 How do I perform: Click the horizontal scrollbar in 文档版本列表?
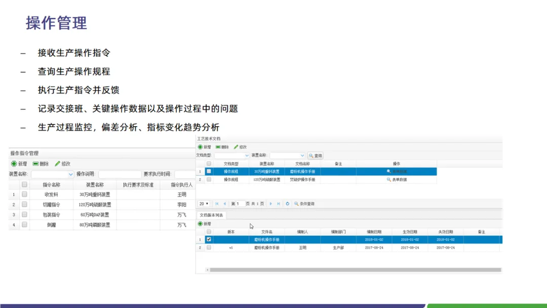(x=356, y=269)
